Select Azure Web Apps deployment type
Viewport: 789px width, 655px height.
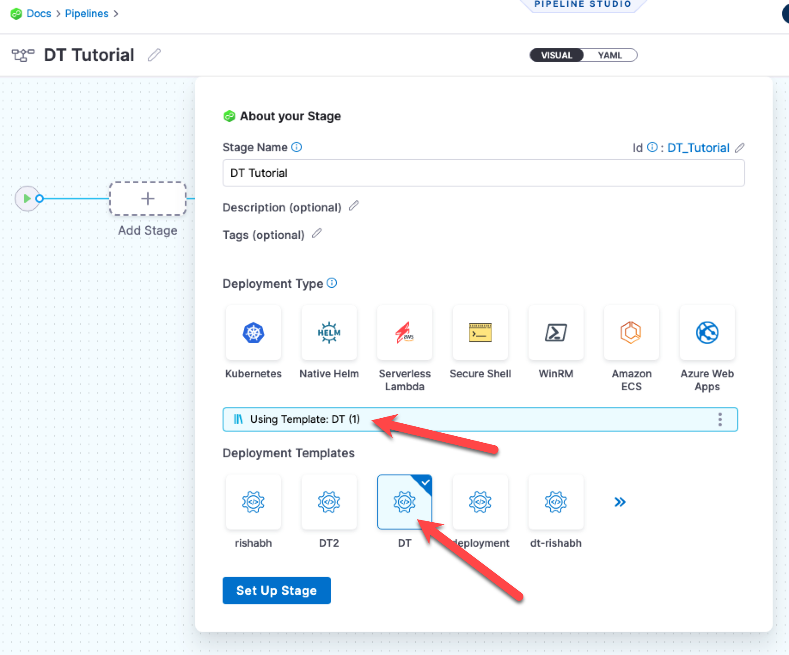tap(707, 333)
